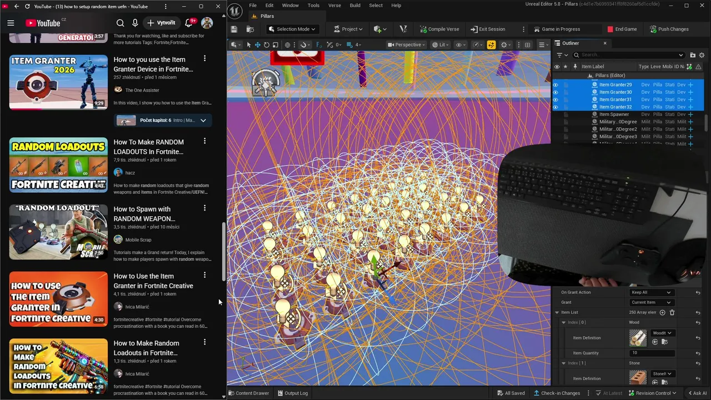711x400 pixels.
Task: Click YouTube search magnifier icon
Action: click(120, 23)
